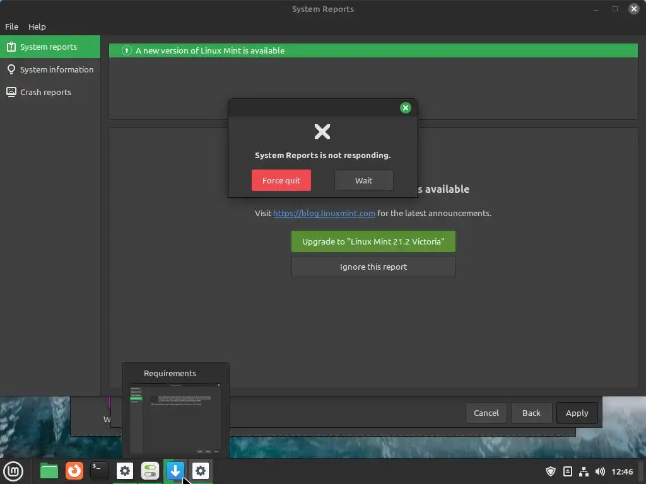
Task: Open the Help menu
Action: (x=37, y=26)
